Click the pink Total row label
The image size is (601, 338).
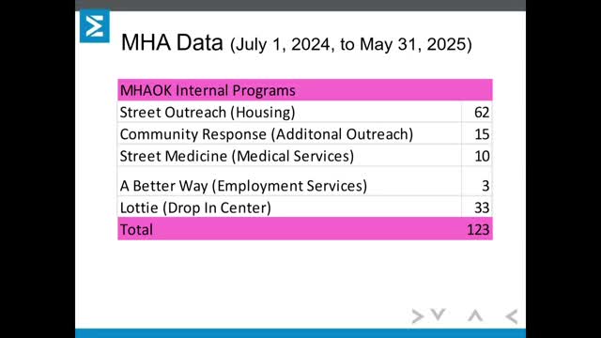coord(136,229)
